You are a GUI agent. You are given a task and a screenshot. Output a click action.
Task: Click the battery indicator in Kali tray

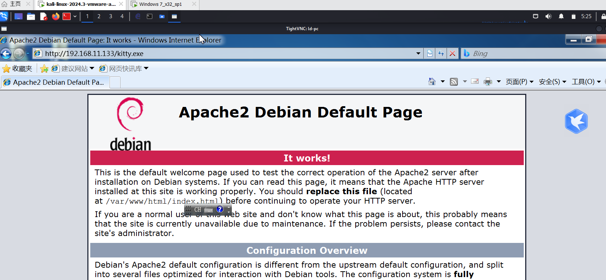[x=574, y=16]
